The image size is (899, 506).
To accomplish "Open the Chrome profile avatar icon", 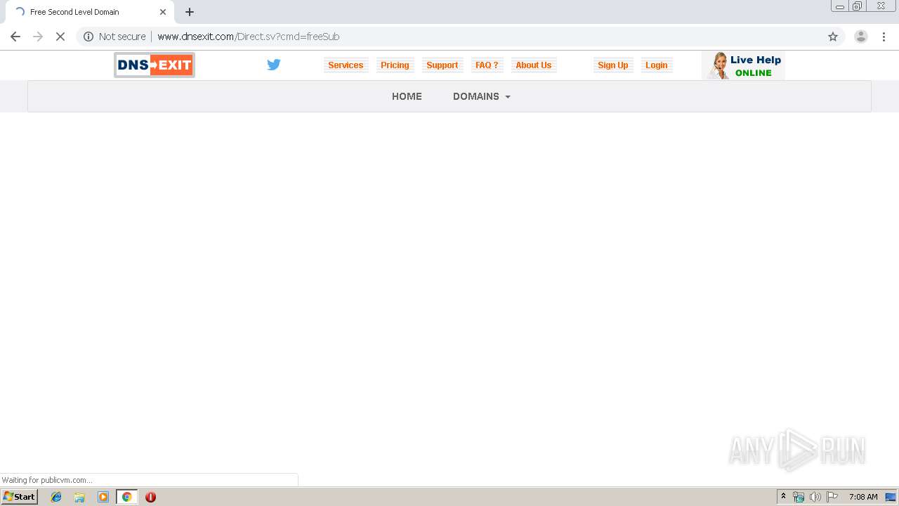I will 861,37.
